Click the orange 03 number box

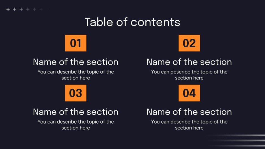(x=76, y=93)
